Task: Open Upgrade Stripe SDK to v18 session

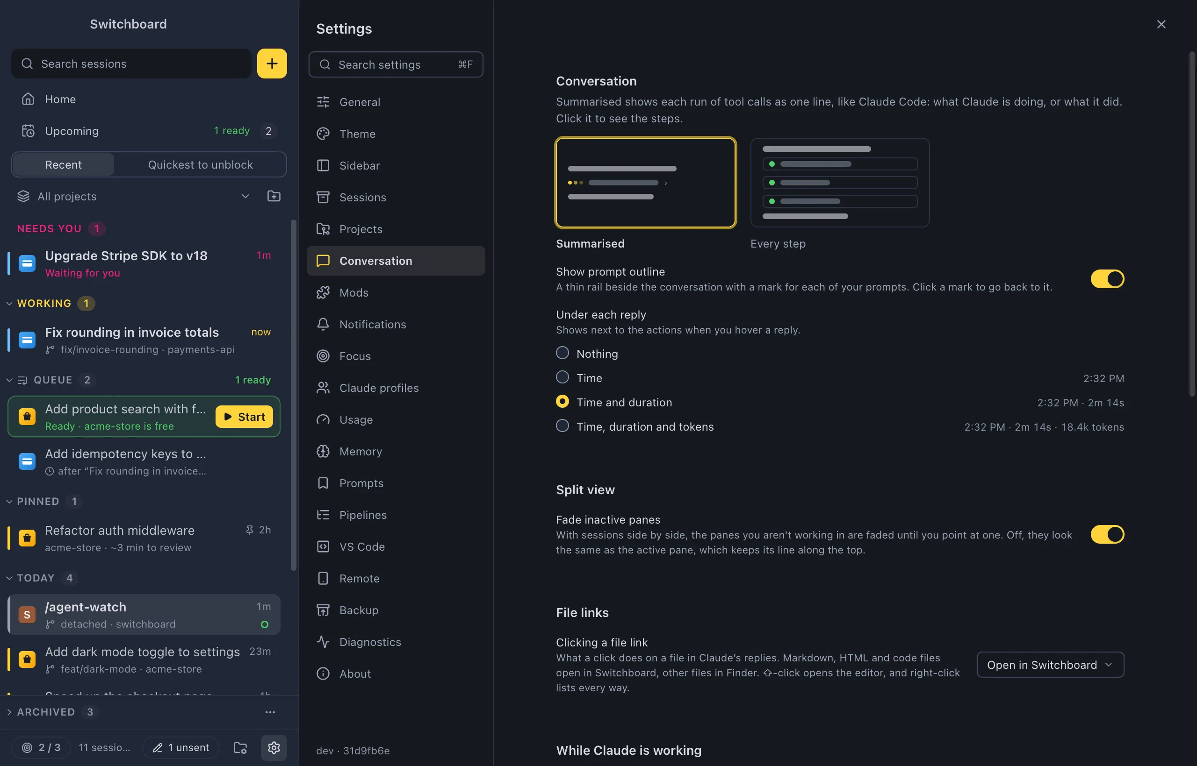Action: point(144,263)
